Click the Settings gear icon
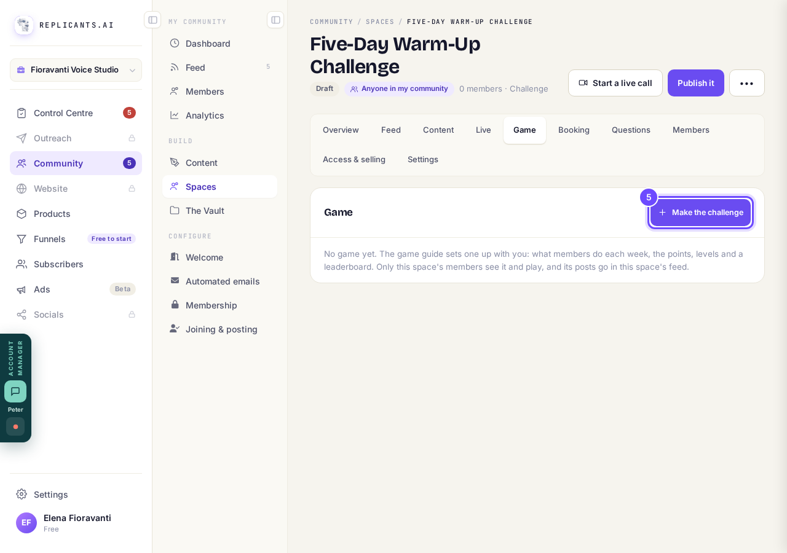The height and width of the screenshot is (553, 787). (22, 494)
